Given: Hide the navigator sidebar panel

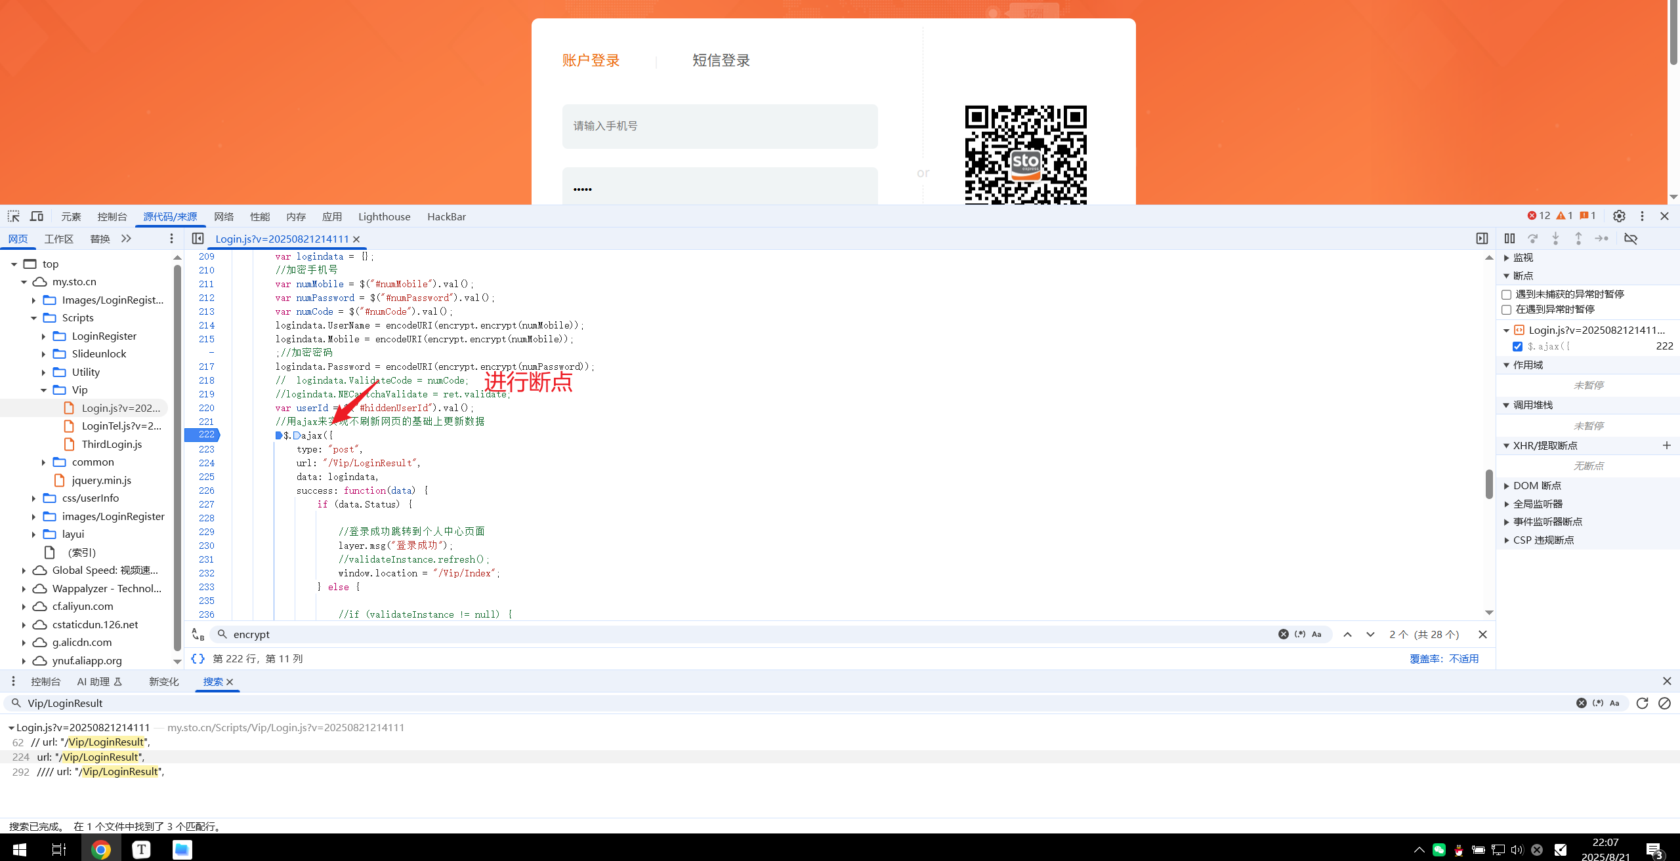Looking at the screenshot, I should 198,239.
